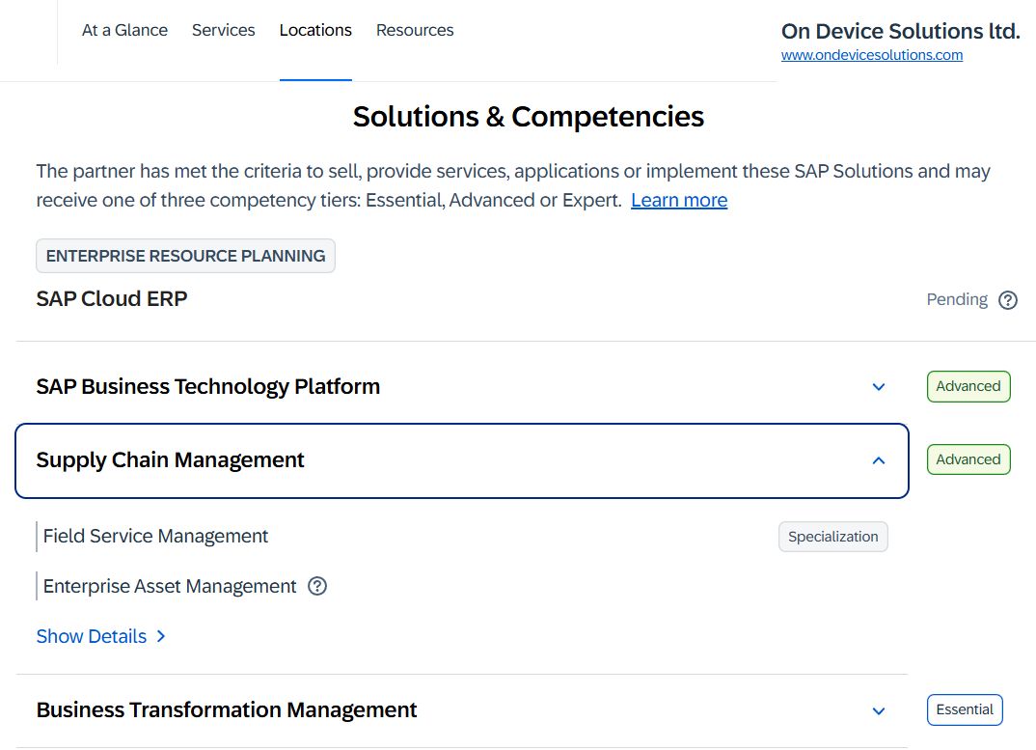This screenshot has width=1036, height=750.
Task: Open help tooltip next to Pending status
Action: (x=1008, y=300)
